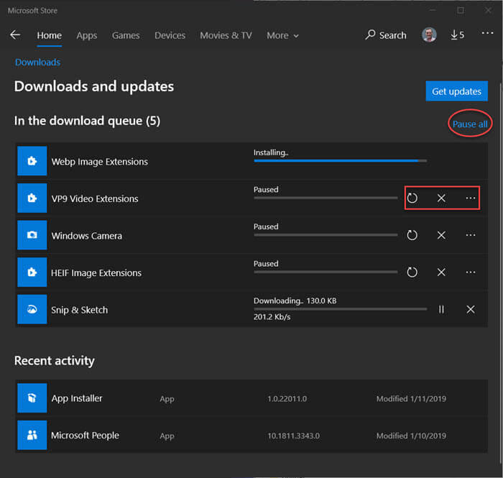Click Modified 1/10/2019 date
The image size is (503, 478).
click(411, 436)
